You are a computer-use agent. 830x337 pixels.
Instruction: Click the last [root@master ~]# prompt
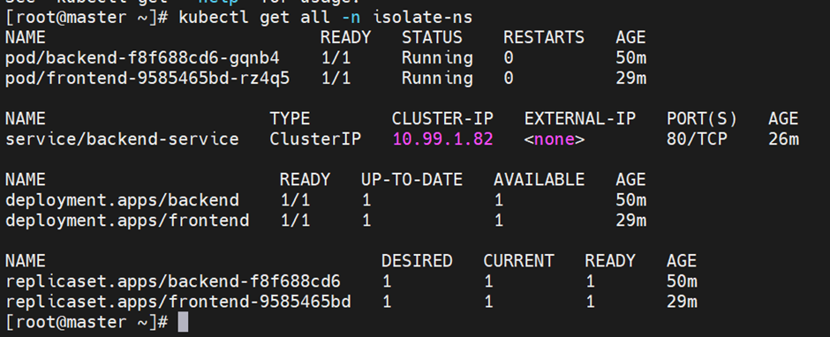pos(87,322)
